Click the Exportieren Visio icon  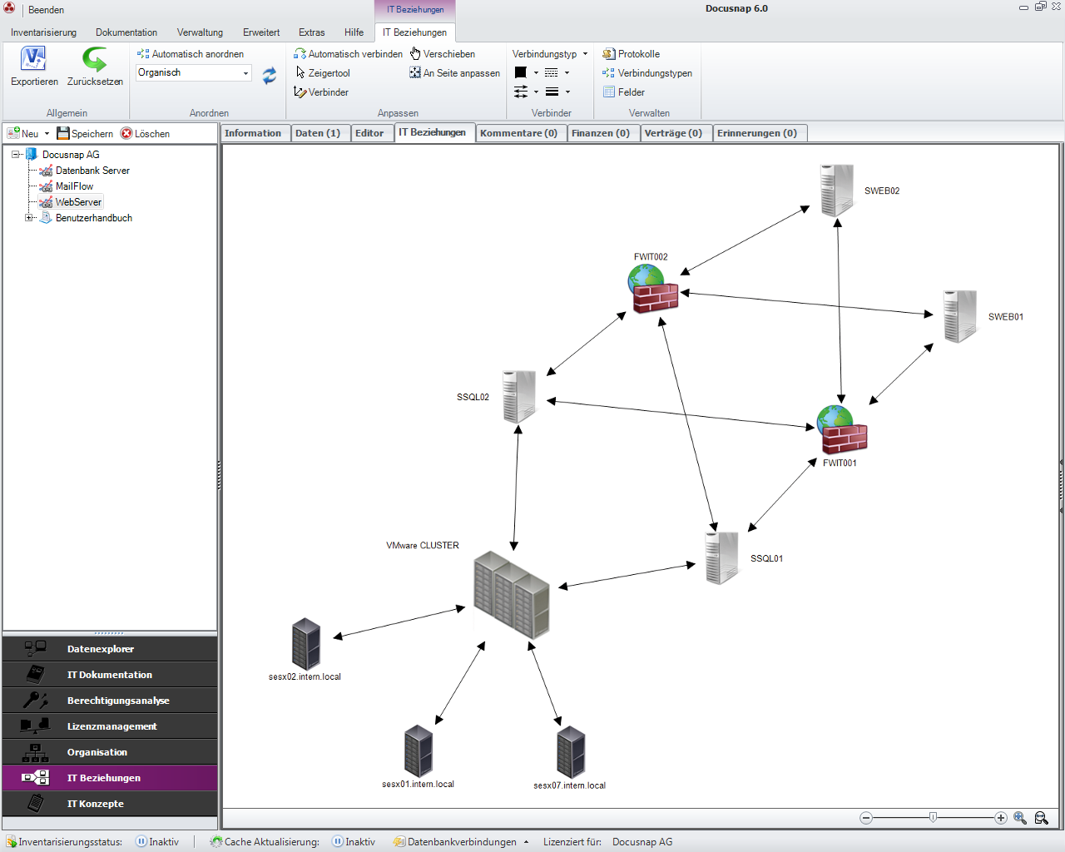tap(33, 59)
